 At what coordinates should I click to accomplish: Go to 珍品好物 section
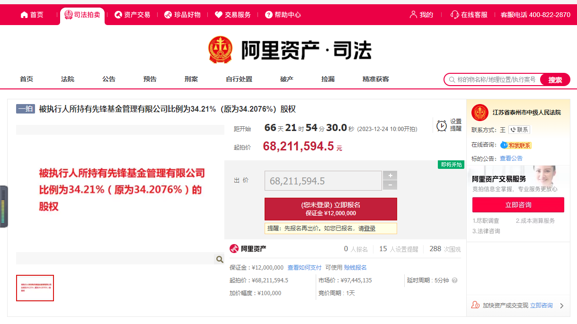(182, 15)
